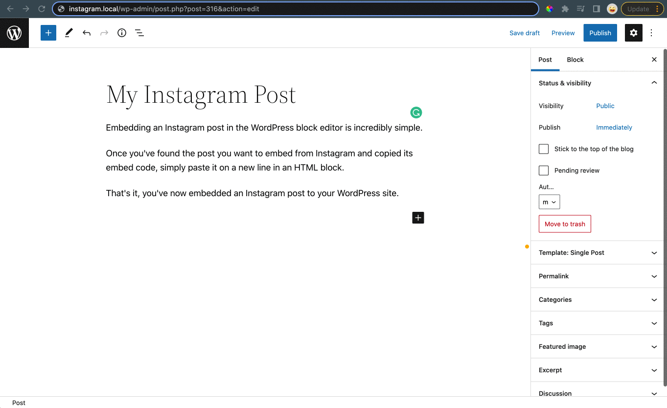Screen dimensions: 667x408
Task: Click the blue Publish button
Action: tap(600, 33)
